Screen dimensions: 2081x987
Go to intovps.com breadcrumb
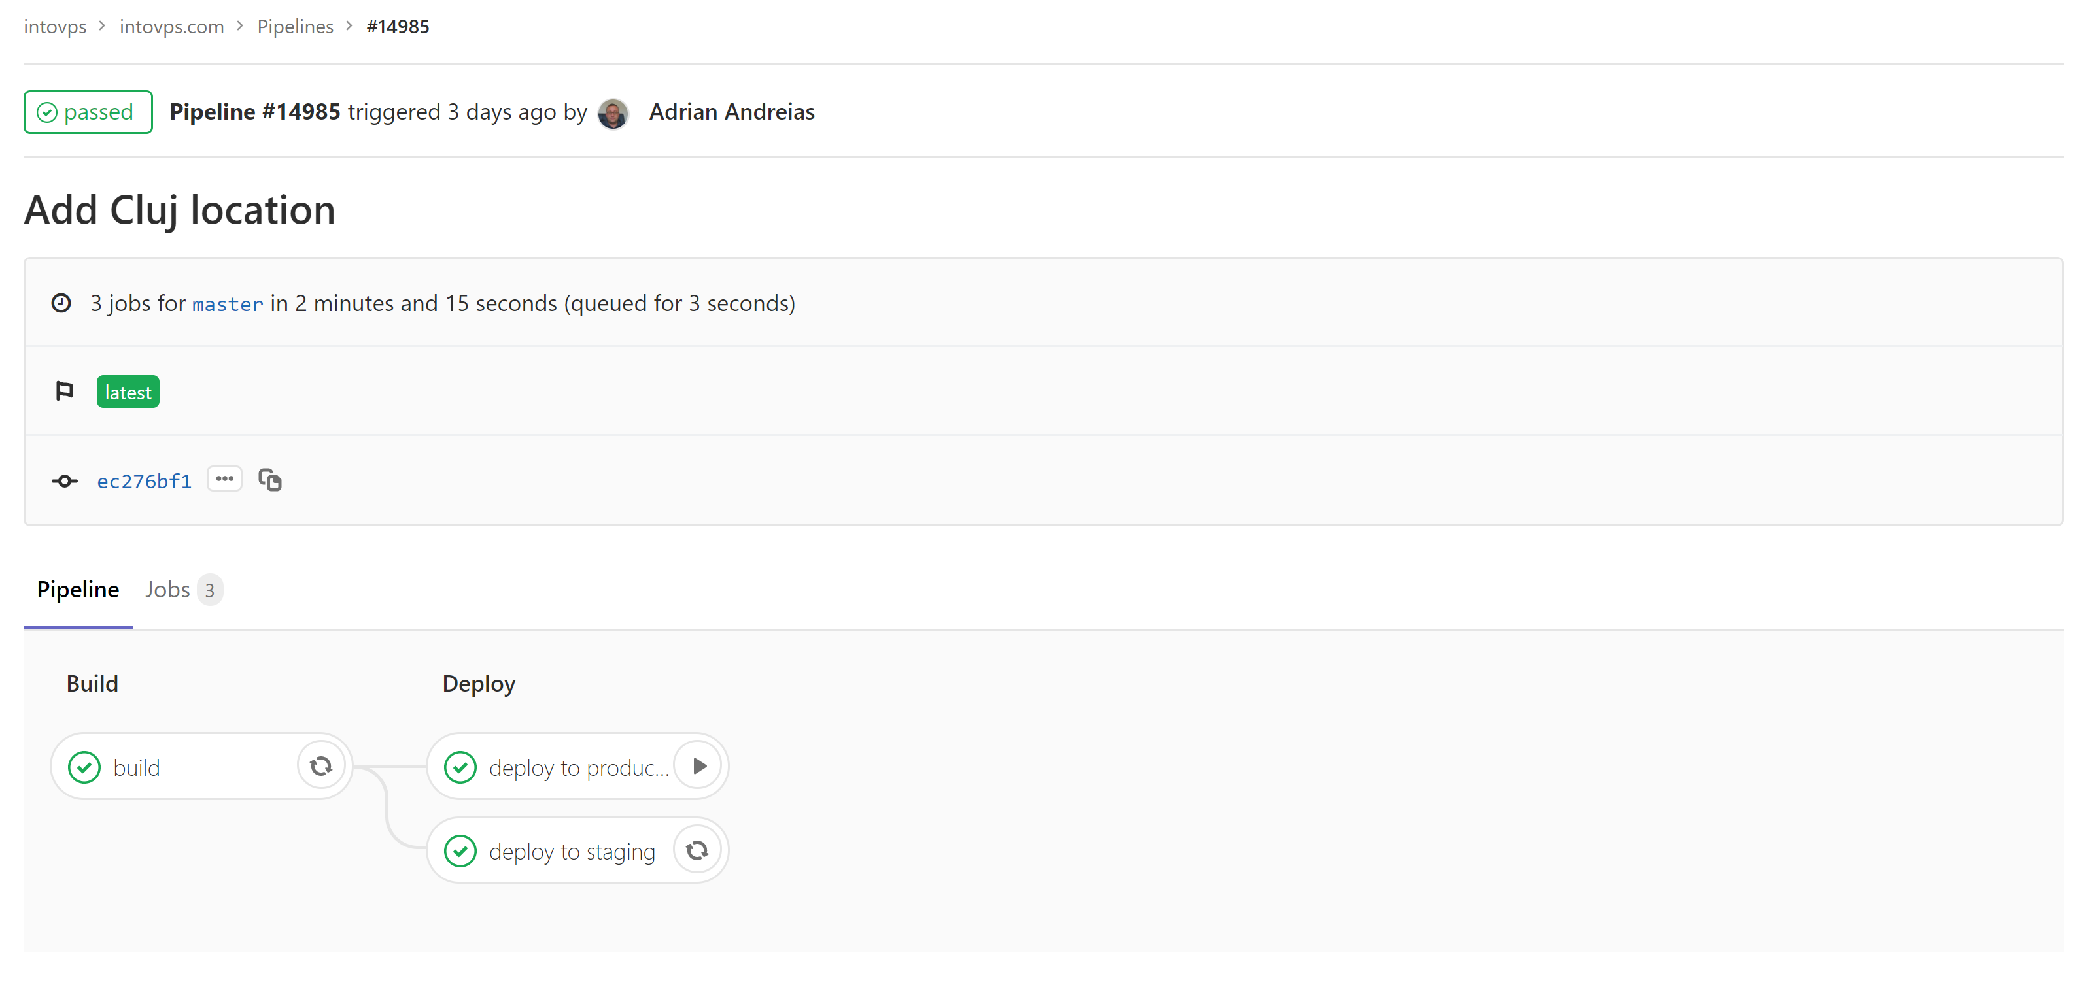[x=172, y=27]
